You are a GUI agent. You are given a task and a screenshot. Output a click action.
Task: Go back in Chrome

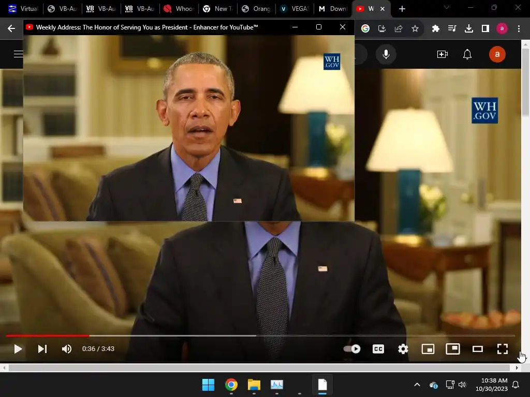pyautogui.click(x=11, y=28)
